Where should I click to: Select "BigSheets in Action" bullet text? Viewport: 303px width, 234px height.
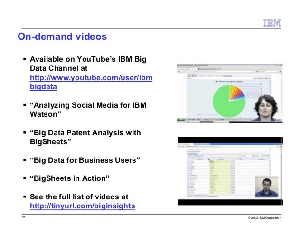tap(70, 178)
